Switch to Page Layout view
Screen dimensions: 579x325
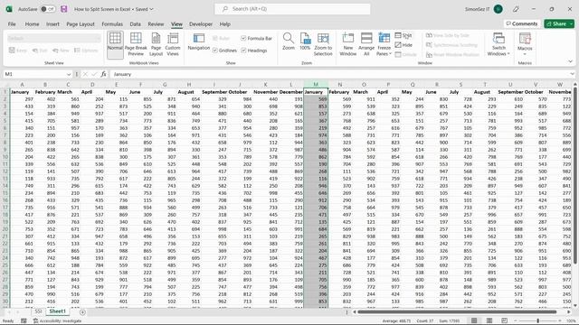click(x=156, y=44)
